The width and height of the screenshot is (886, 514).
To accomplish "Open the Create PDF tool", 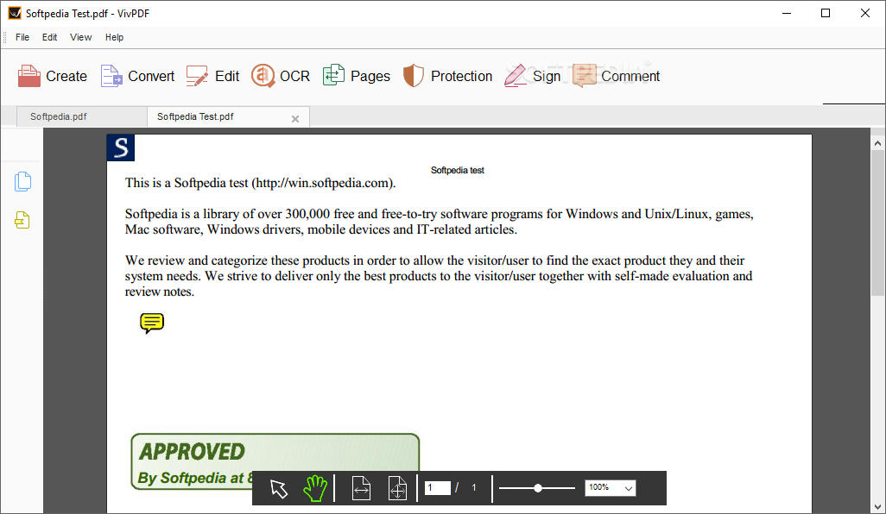I will coord(52,76).
